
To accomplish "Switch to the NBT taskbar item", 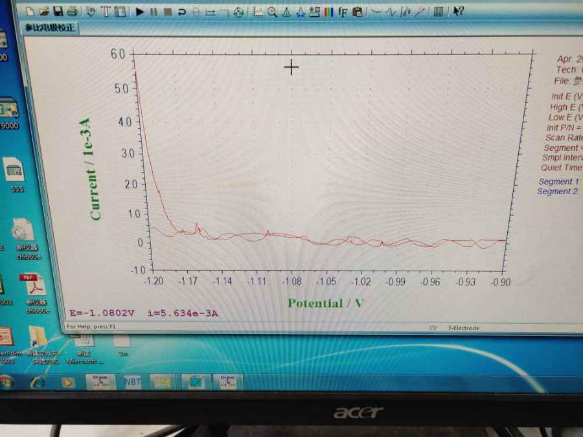I will 133,381.
